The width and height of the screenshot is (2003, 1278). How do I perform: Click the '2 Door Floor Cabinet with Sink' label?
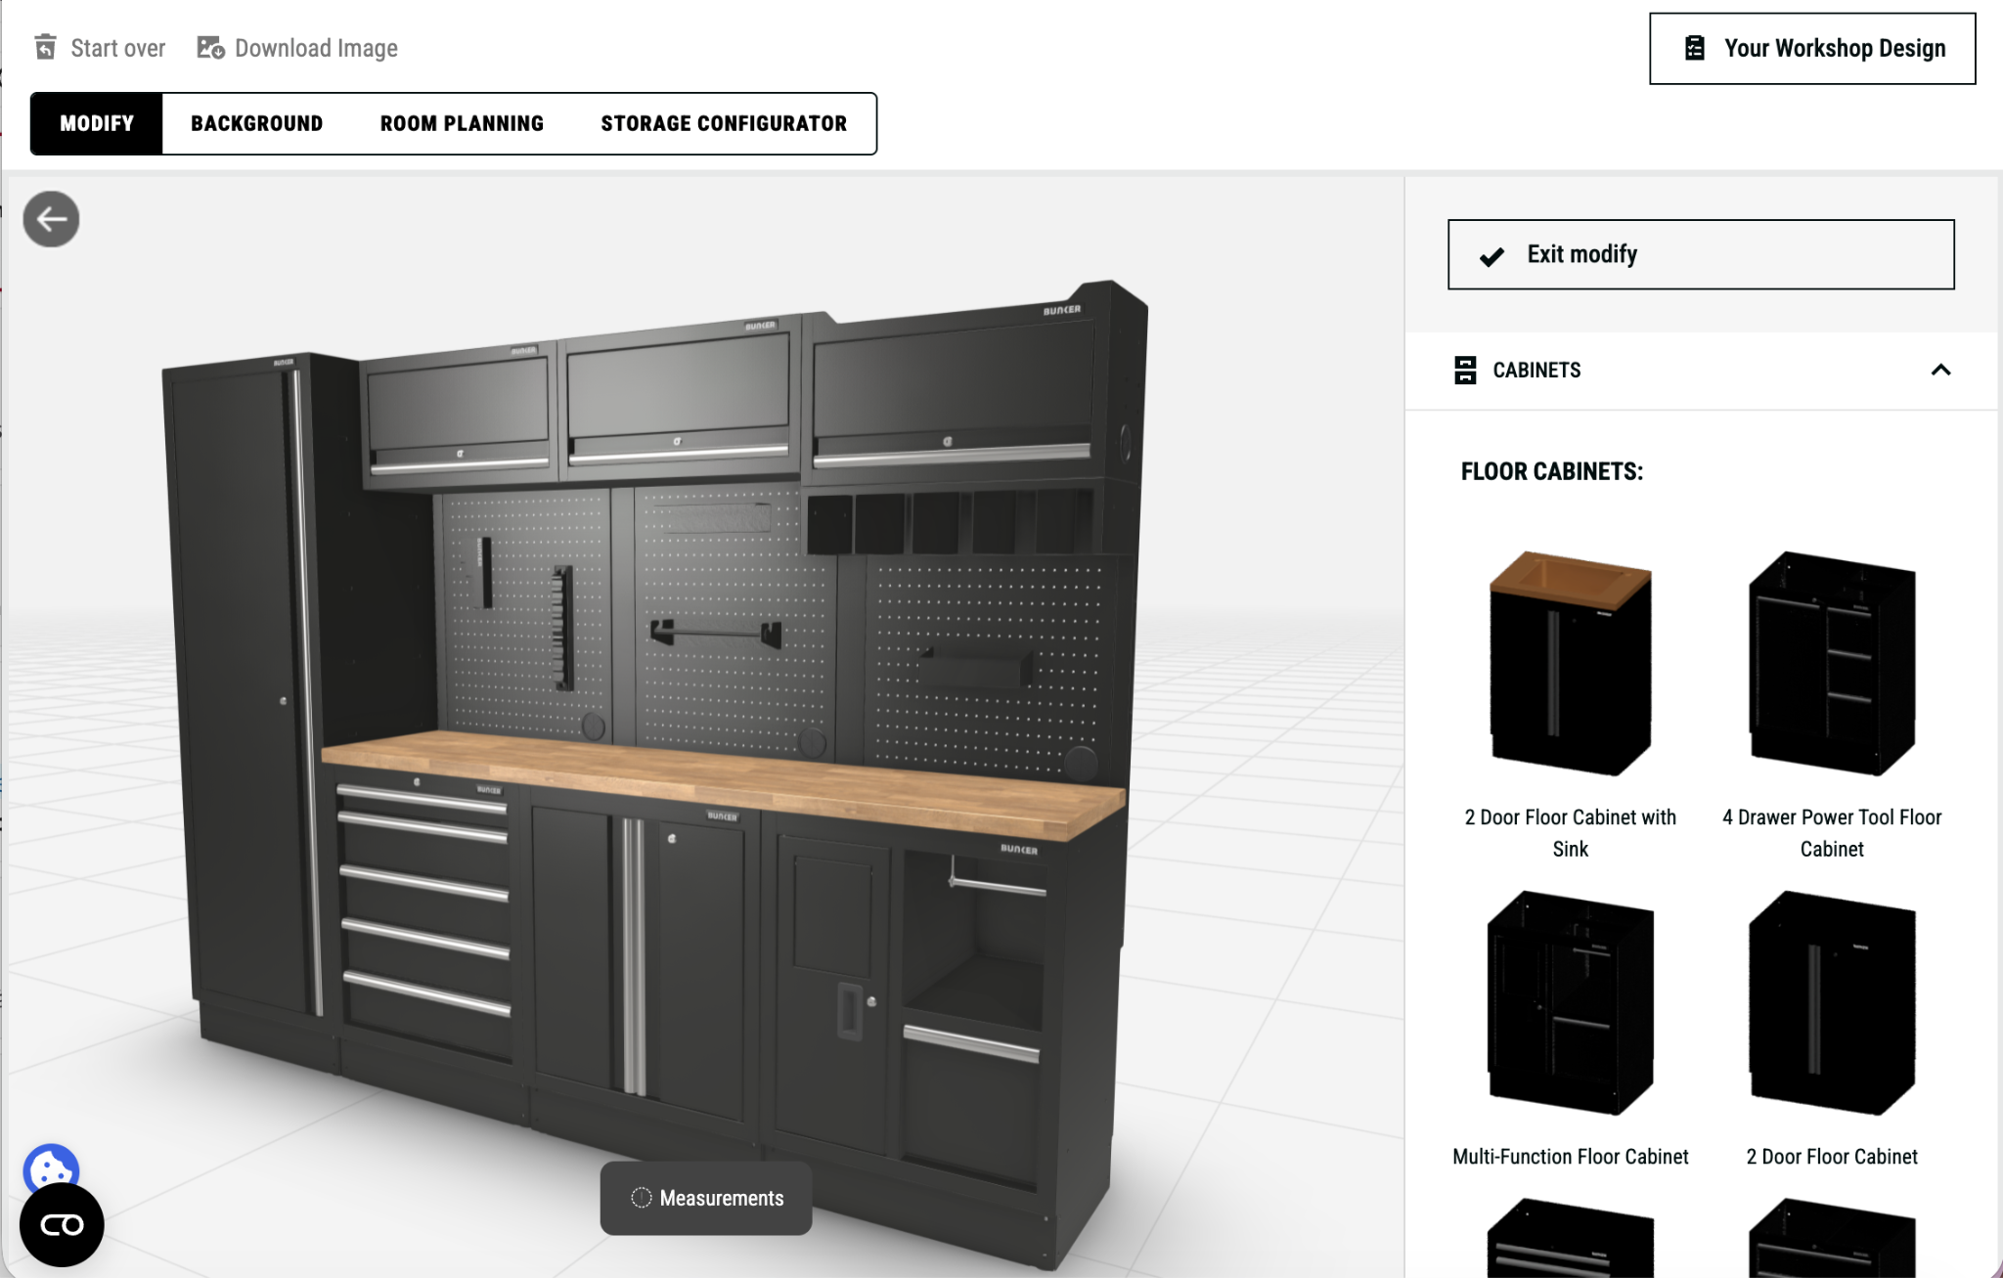(x=1570, y=833)
